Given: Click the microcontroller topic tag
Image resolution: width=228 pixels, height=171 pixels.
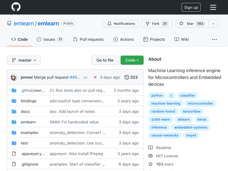Looking at the screenshot, I should (x=200, y=103).
